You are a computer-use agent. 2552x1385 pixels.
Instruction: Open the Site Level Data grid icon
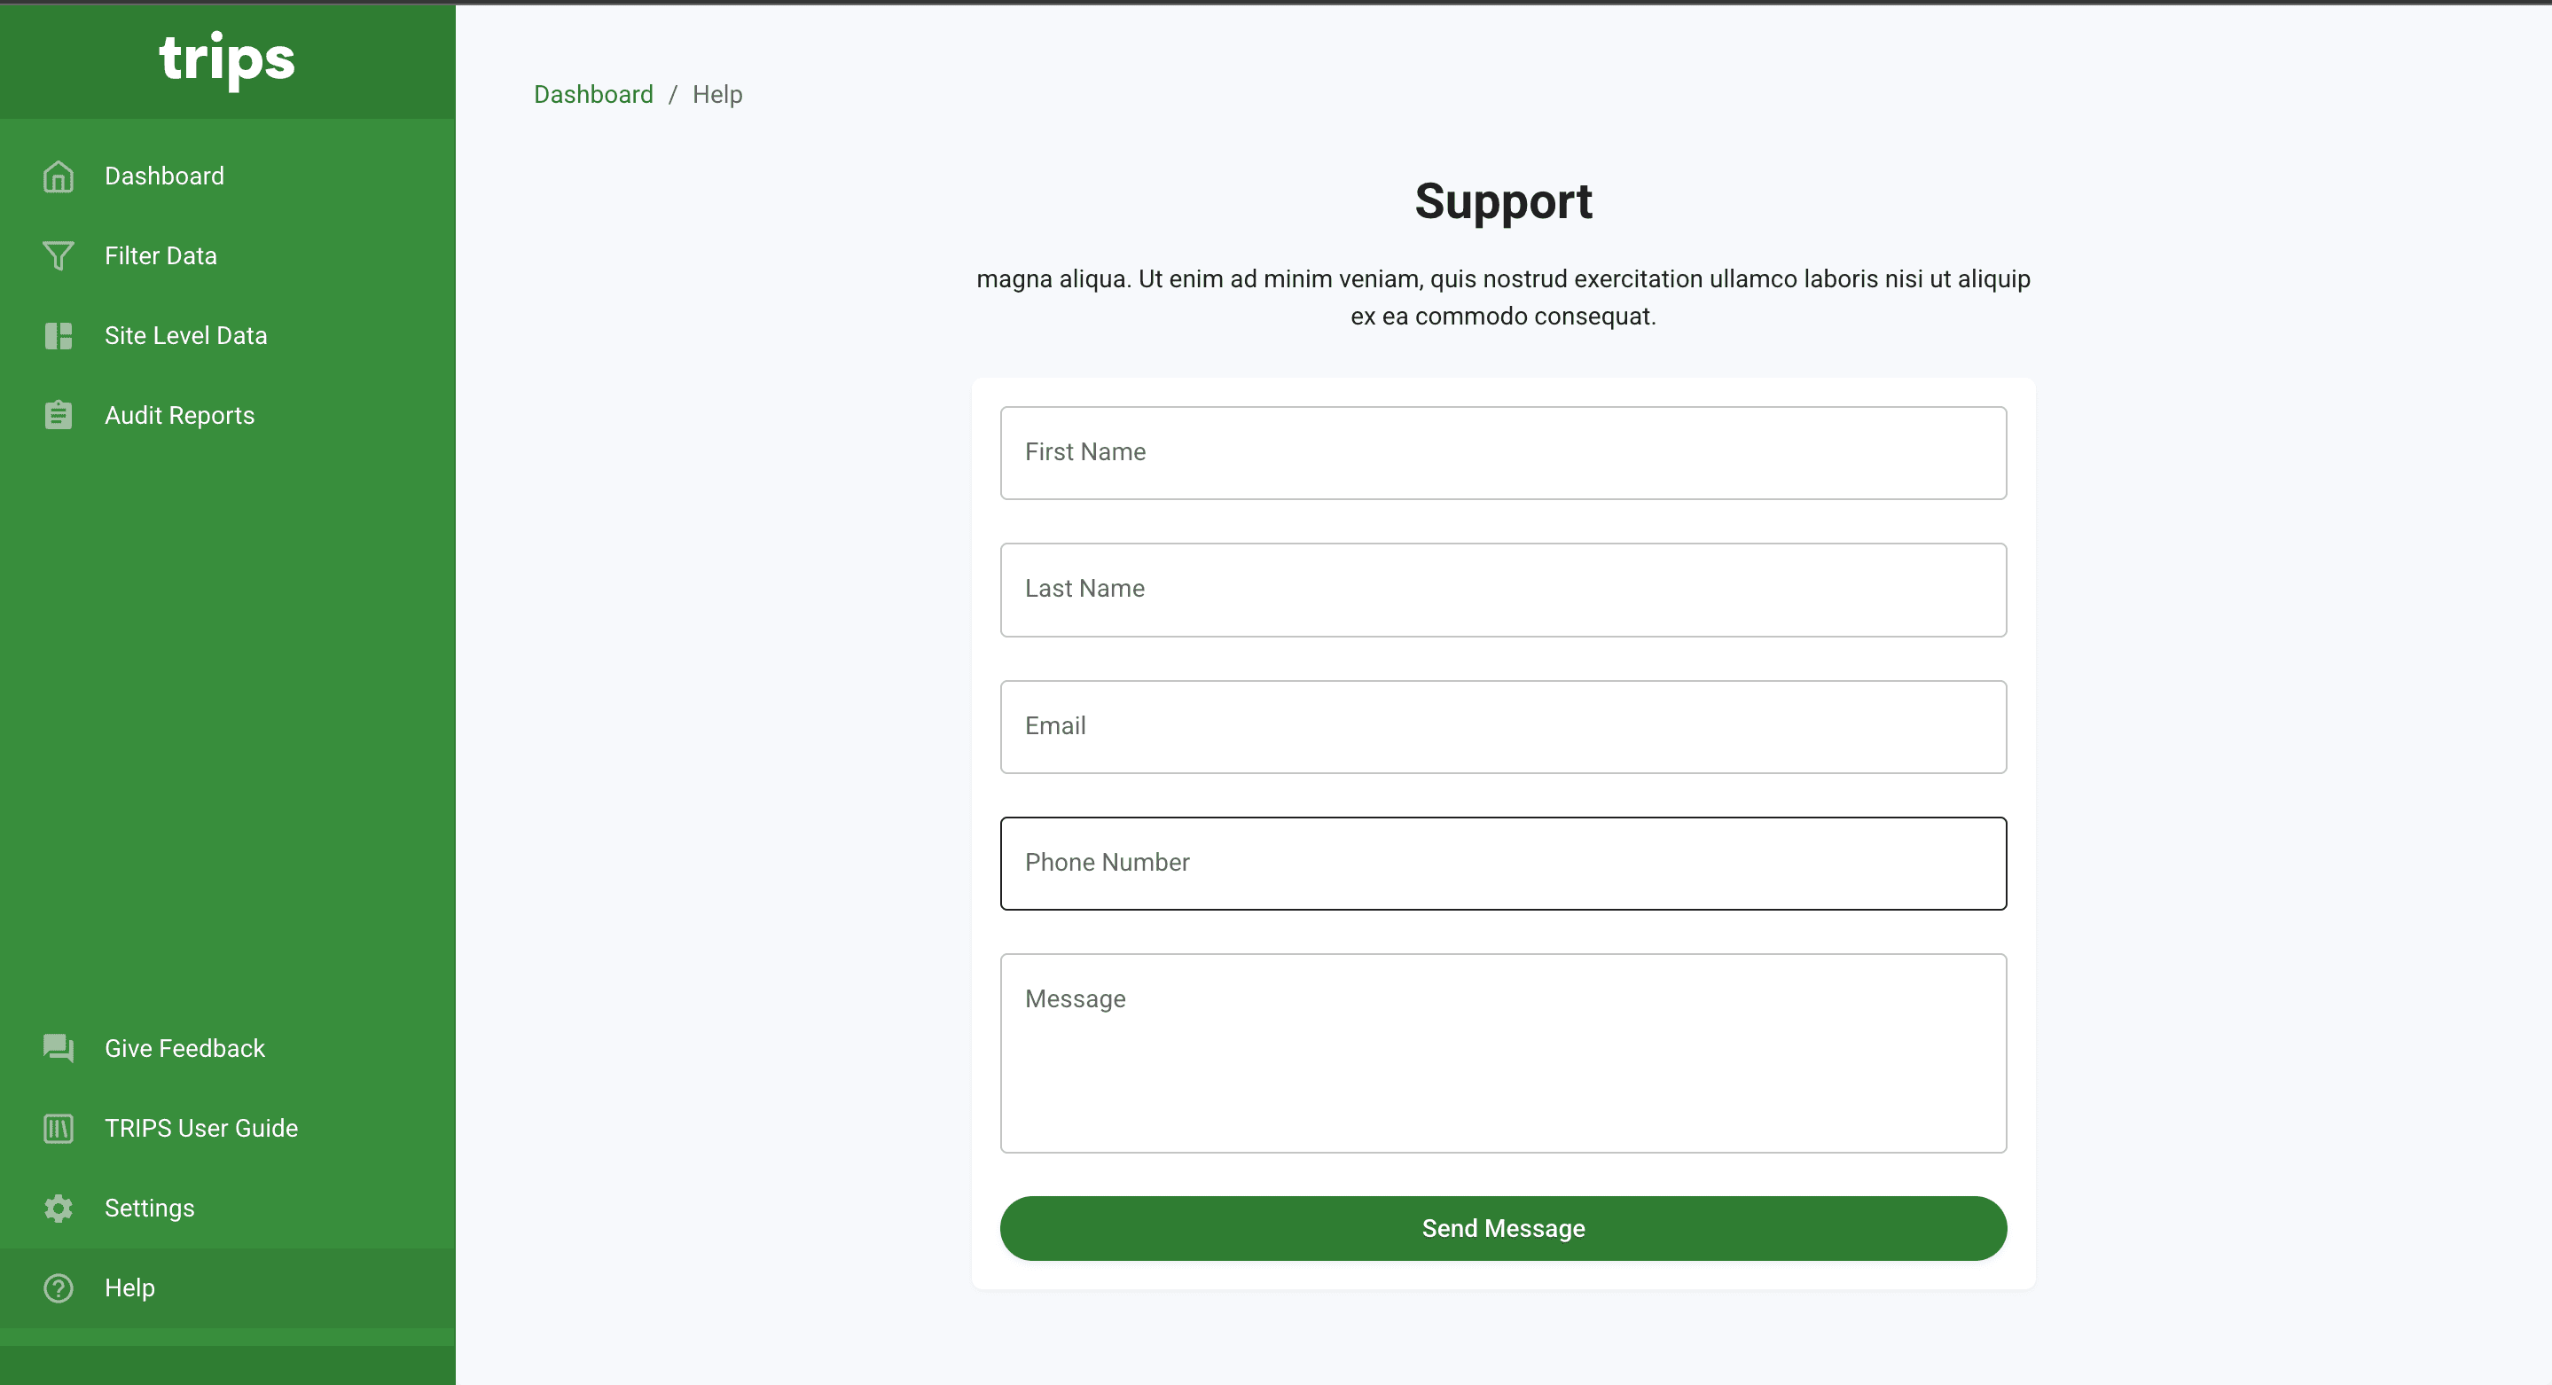pyautogui.click(x=59, y=336)
